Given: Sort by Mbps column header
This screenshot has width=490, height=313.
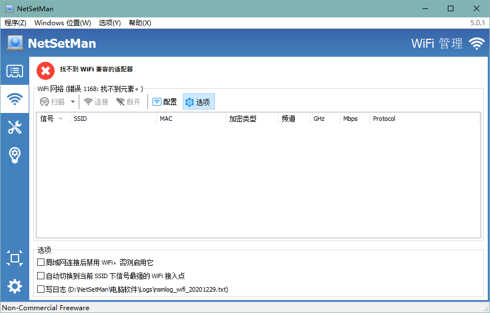Looking at the screenshot, I should point(354,119).
